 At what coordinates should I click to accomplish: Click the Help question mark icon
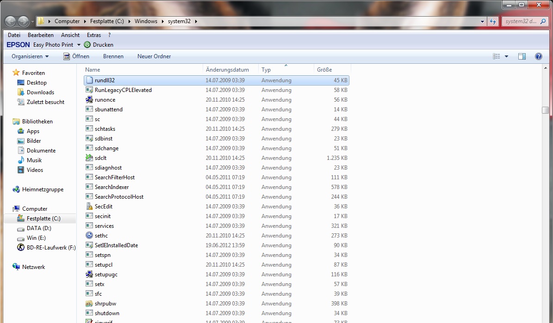click(538, 56)
